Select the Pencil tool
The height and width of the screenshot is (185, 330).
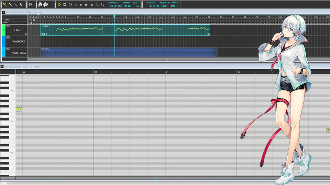point(10,4)
